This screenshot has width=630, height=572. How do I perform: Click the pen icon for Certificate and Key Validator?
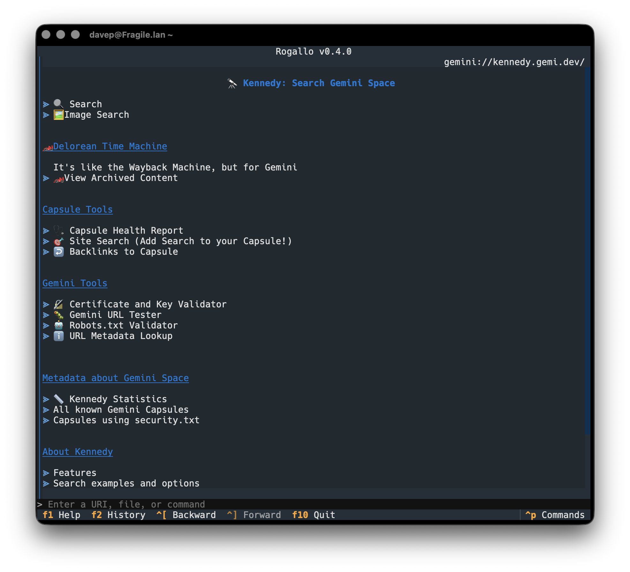point(58,304)
